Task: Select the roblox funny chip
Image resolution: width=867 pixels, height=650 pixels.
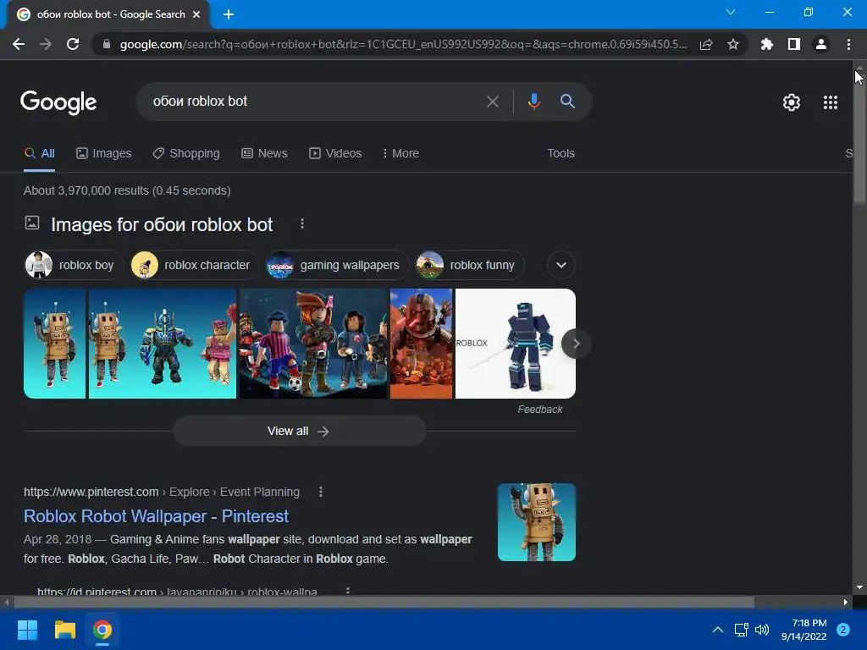Action: click(469, 265)
